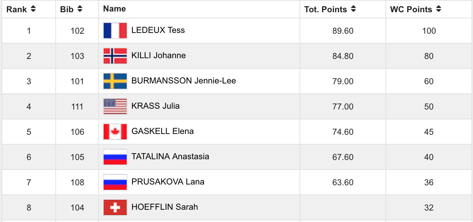Click the Canadian flag next to GASKELL
Viewport: 473px width, 222px height.
(115, 132)
